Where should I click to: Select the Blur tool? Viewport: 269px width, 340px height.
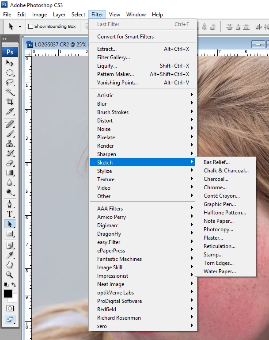10,182
